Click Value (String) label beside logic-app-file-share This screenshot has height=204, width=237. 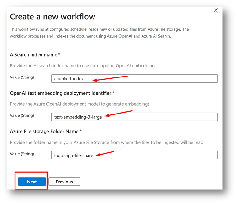[x=22, y=154]
